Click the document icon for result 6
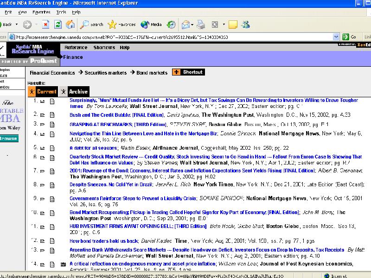 pos(52,158)
